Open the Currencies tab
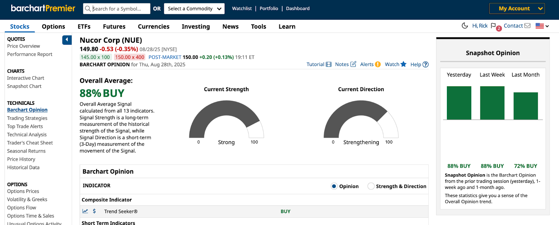Screen dimensions: 559x225 pos(154,27)
